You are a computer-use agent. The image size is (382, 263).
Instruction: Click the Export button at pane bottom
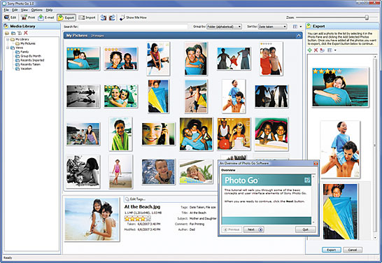point(332,250)
